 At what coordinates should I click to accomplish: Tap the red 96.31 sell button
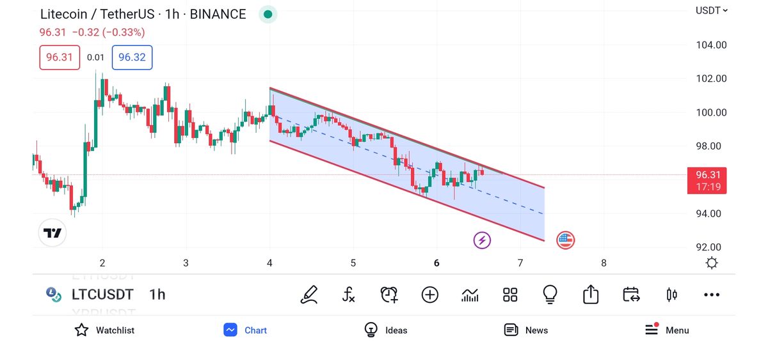pos(60,57)
